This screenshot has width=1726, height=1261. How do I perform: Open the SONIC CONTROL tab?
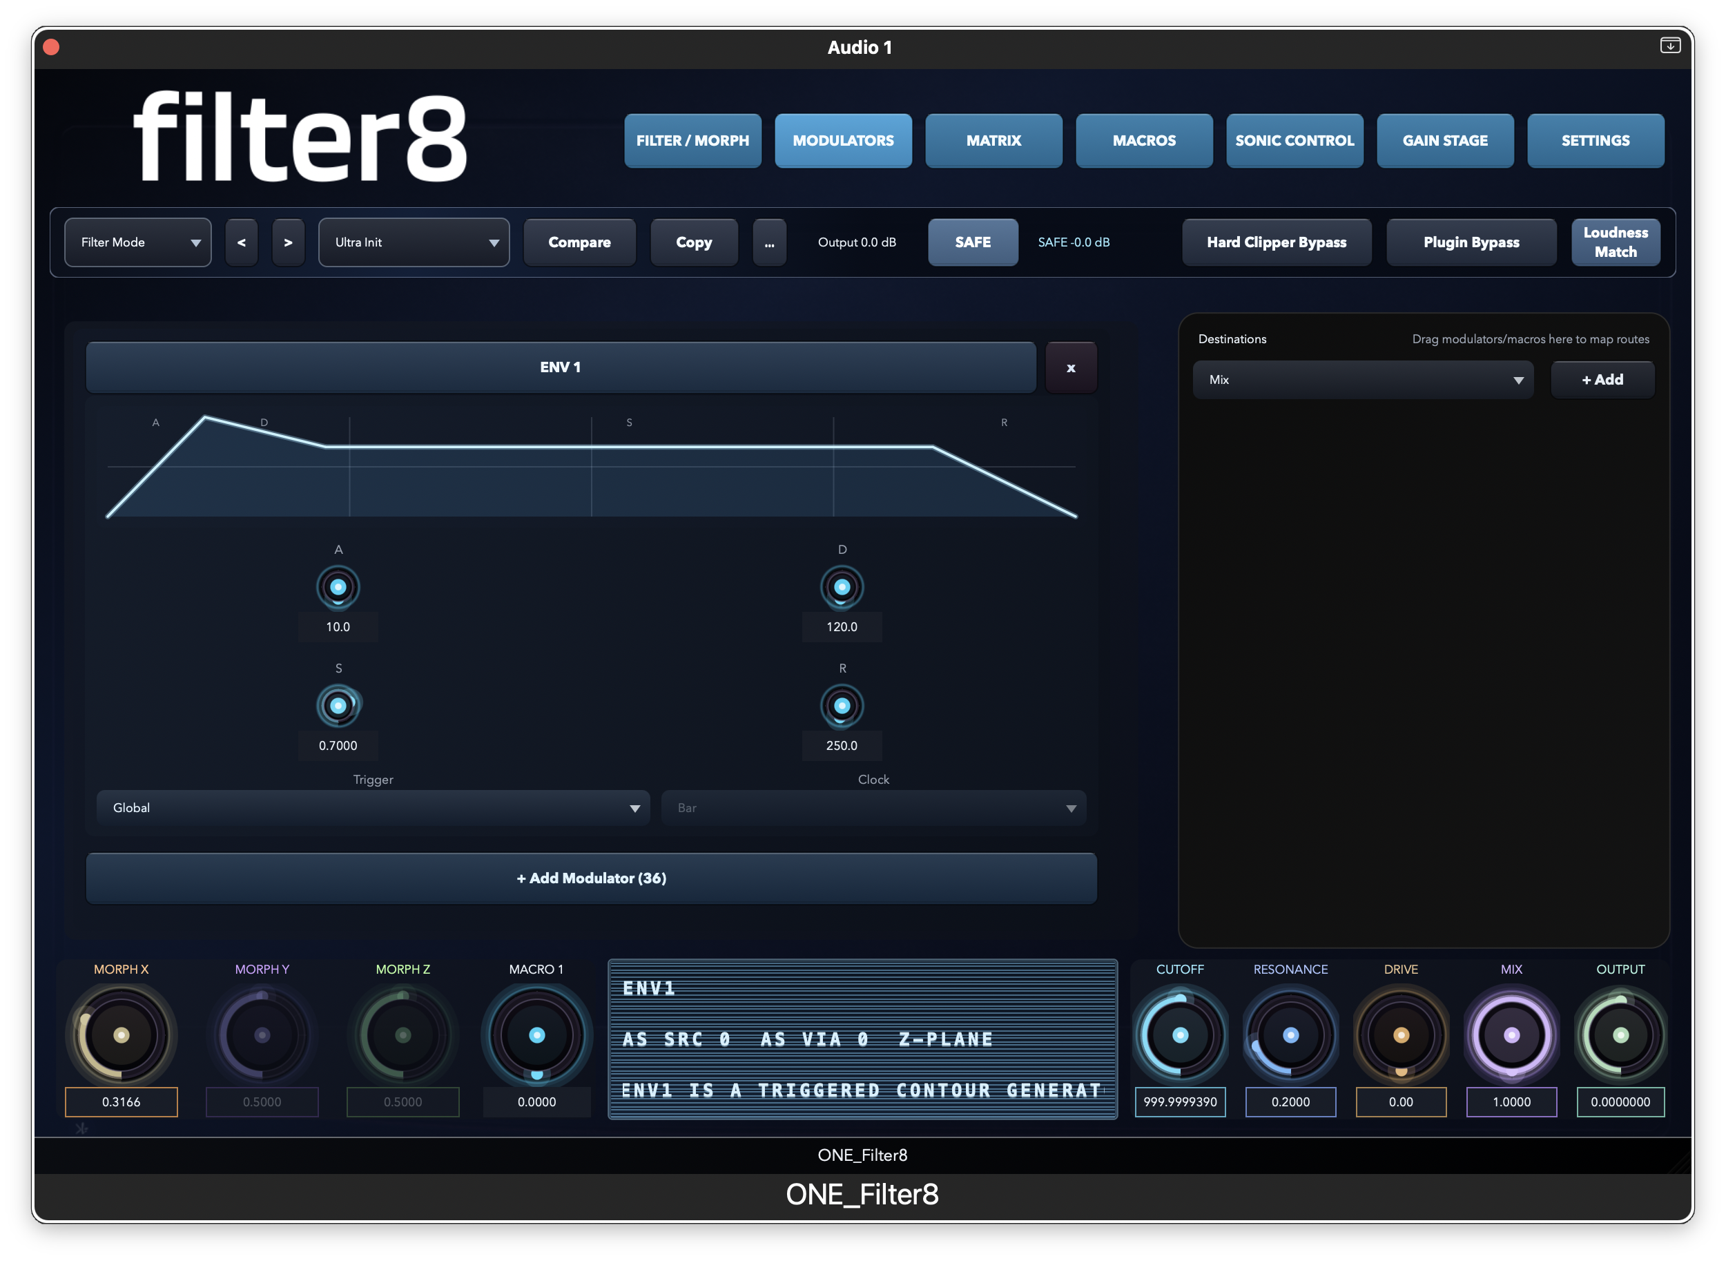pos(1294,140)
